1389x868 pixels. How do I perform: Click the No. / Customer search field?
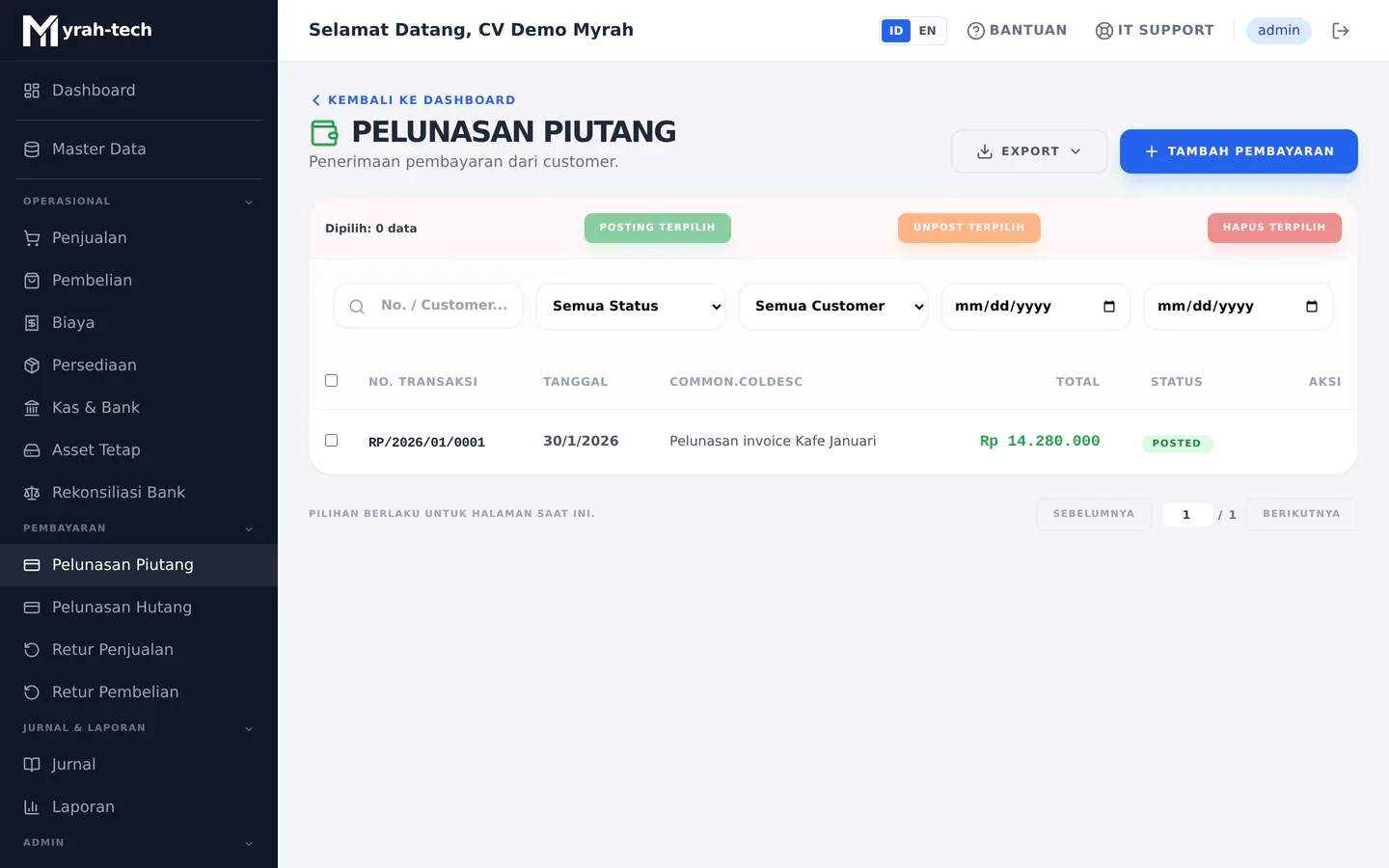click(x=428, y=306)
